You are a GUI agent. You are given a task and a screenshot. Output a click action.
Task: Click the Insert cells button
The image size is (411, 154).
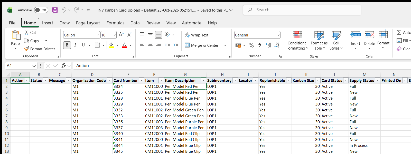(x=356, y=40)
